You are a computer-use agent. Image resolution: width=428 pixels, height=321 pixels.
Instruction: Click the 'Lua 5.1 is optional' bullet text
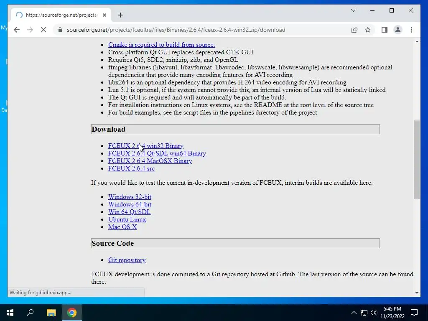[247, 90]
